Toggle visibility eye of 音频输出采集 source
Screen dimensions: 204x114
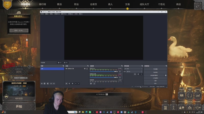pyautogui.click(x=85, y=69)
